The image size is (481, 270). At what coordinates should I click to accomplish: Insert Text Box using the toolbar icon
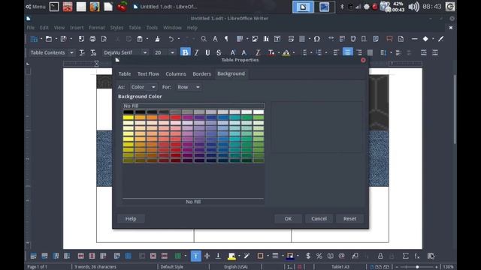point(277,39)
